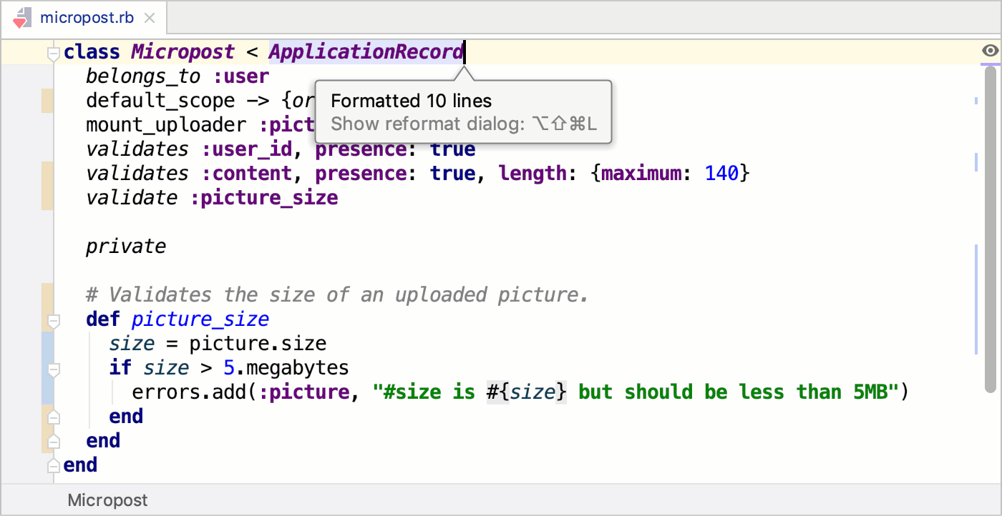The width and height of the screenshot is (1002, 516).
Task: Click fold end marker beside inner end
Action: [52, 416]
